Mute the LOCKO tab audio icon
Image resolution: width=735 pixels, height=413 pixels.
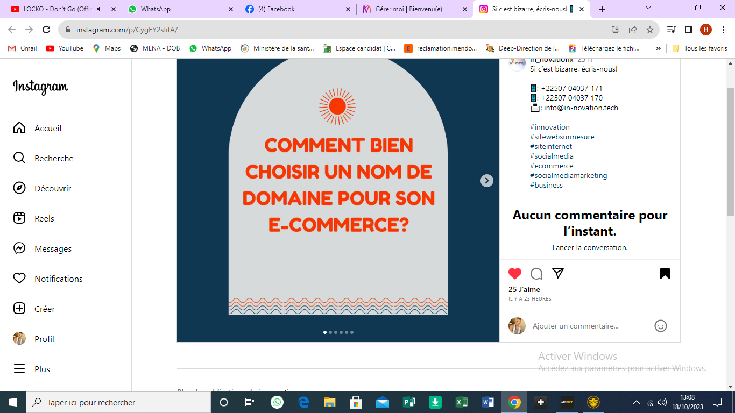point(100,9)
